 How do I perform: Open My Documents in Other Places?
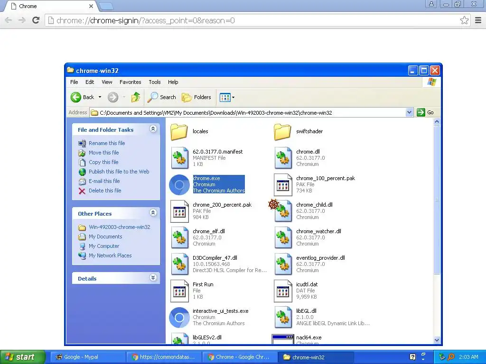[105, 237]
